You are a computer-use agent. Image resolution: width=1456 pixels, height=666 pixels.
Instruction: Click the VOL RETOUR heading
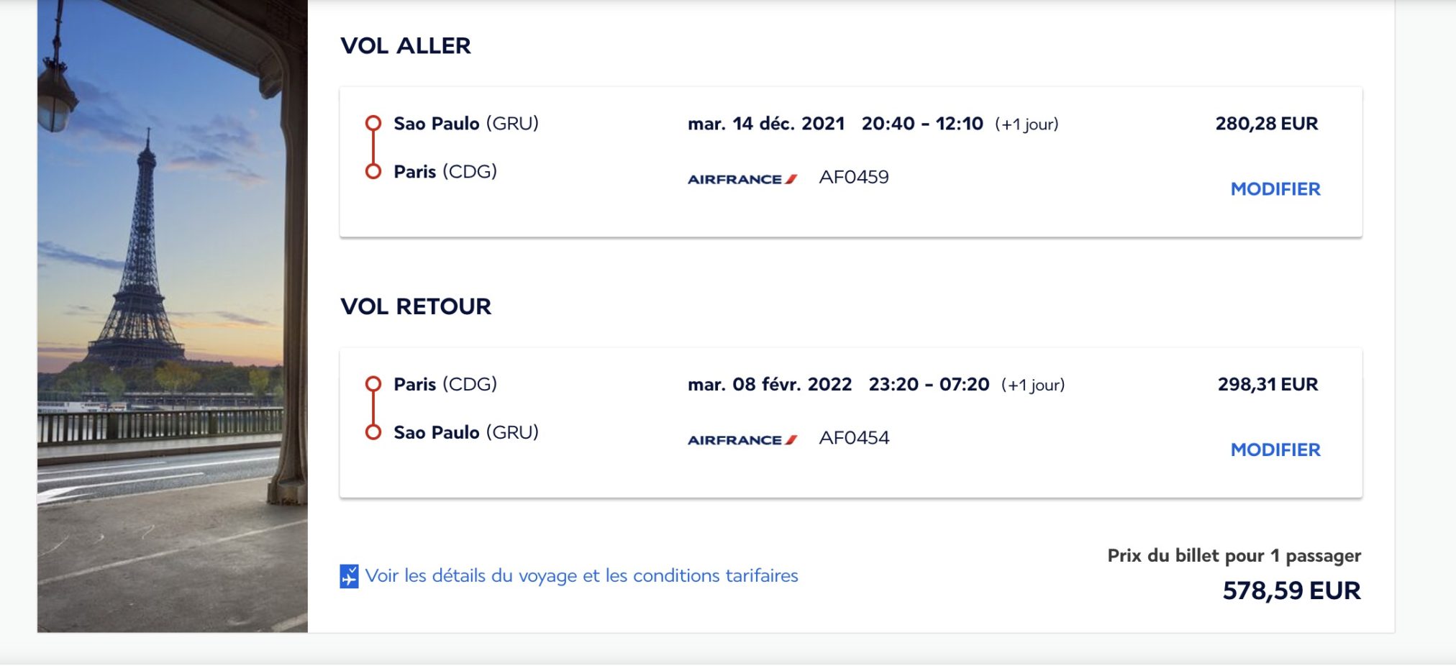click(415, 307)
